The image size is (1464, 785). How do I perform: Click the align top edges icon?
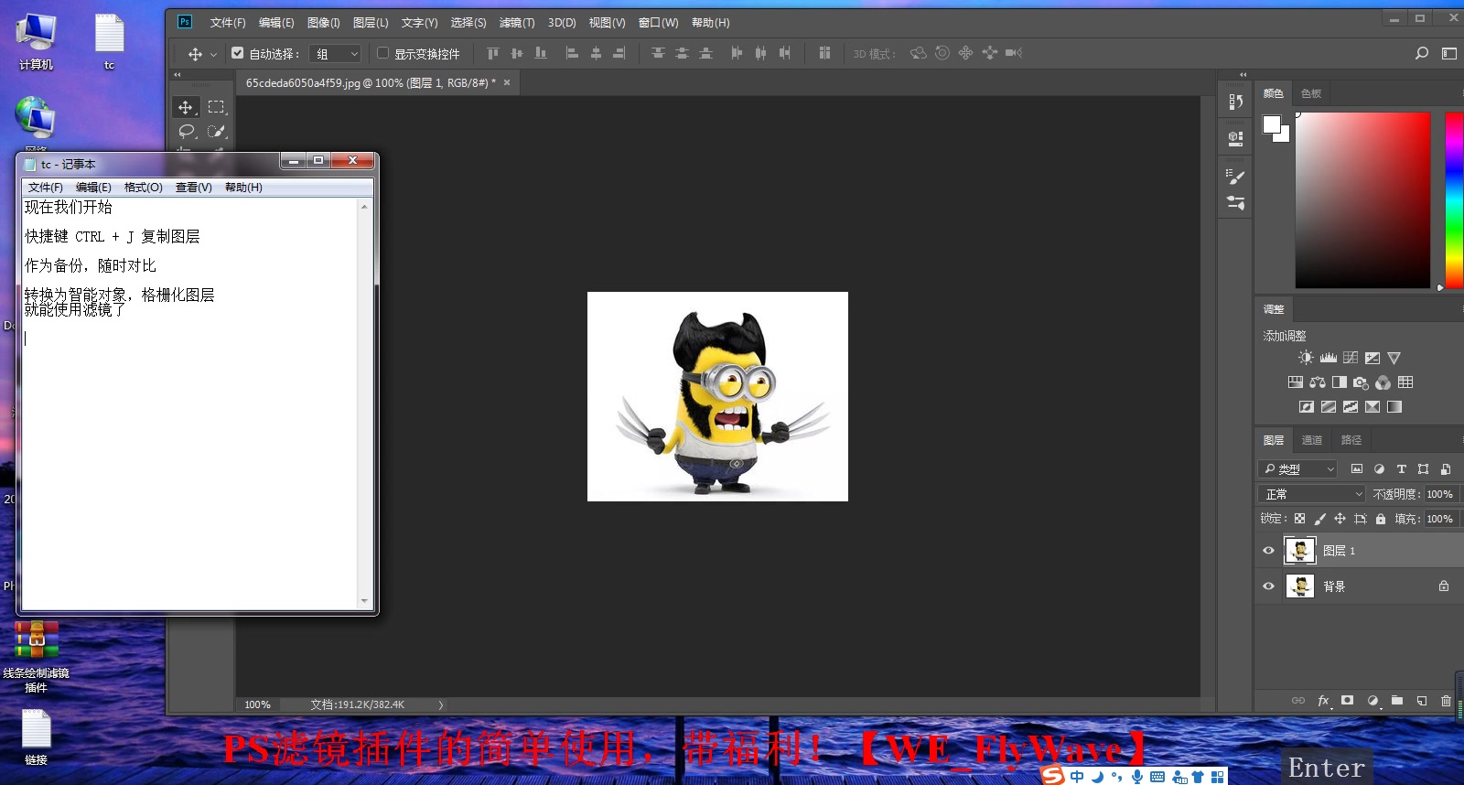(x=493, y=53)
